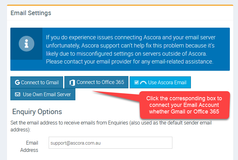The height and width of the screenshot is (160, 238).
Task: Click the orange top border of the Email Settings panel
Action: click(120, 5)
